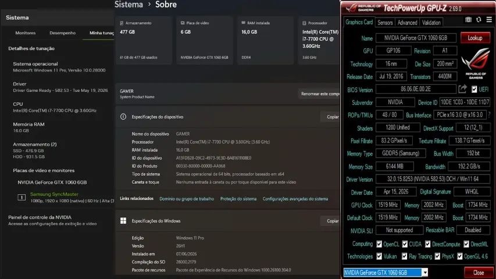The width and height of the screenshot is (496, 279).
Task: Click the bus interface question mark
Action: (x=490, y=115)
